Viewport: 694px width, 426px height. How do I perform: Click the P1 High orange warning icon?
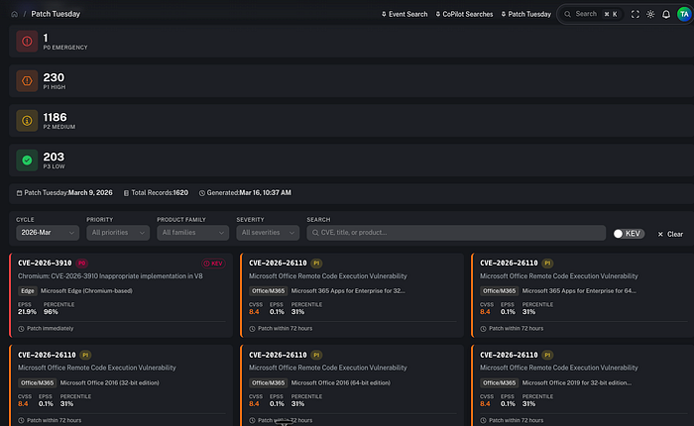(27, 81)
